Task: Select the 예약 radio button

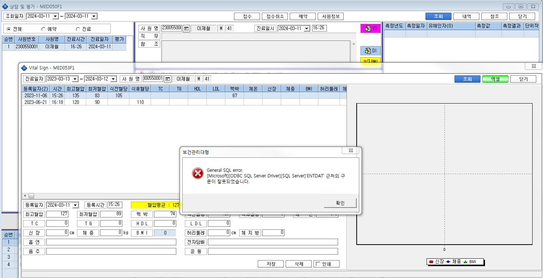Action: 43,29
